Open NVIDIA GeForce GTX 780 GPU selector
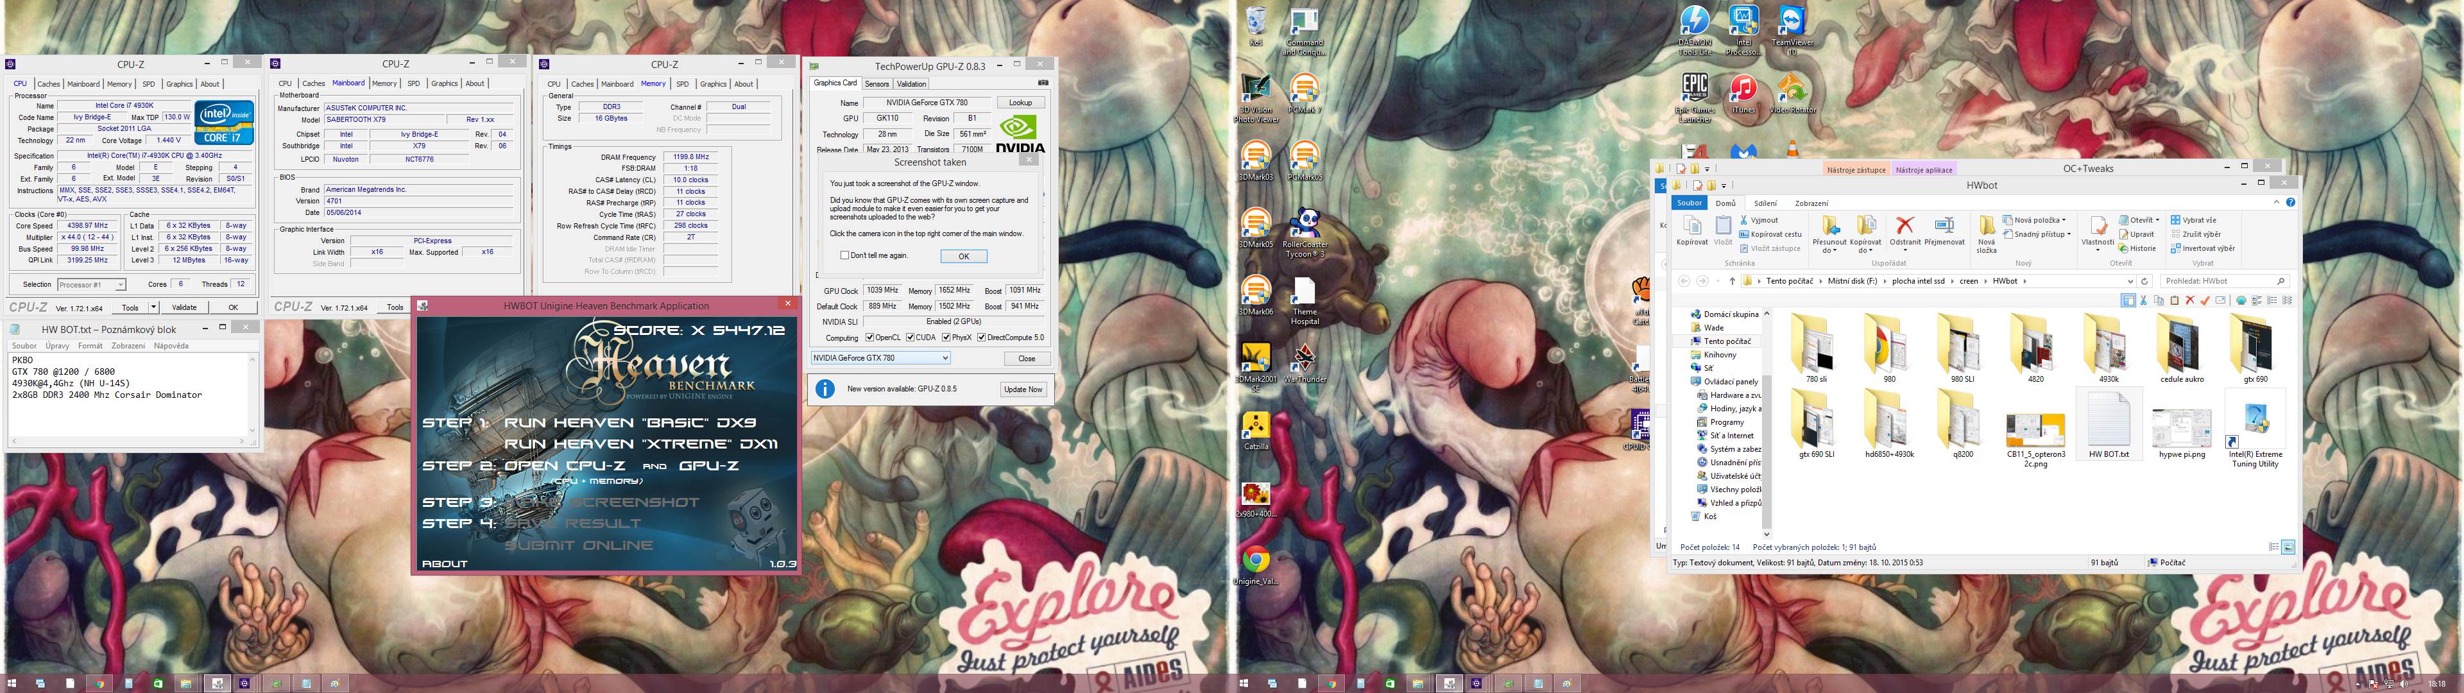The image size is (2464, 693). (x=880, y=358)
